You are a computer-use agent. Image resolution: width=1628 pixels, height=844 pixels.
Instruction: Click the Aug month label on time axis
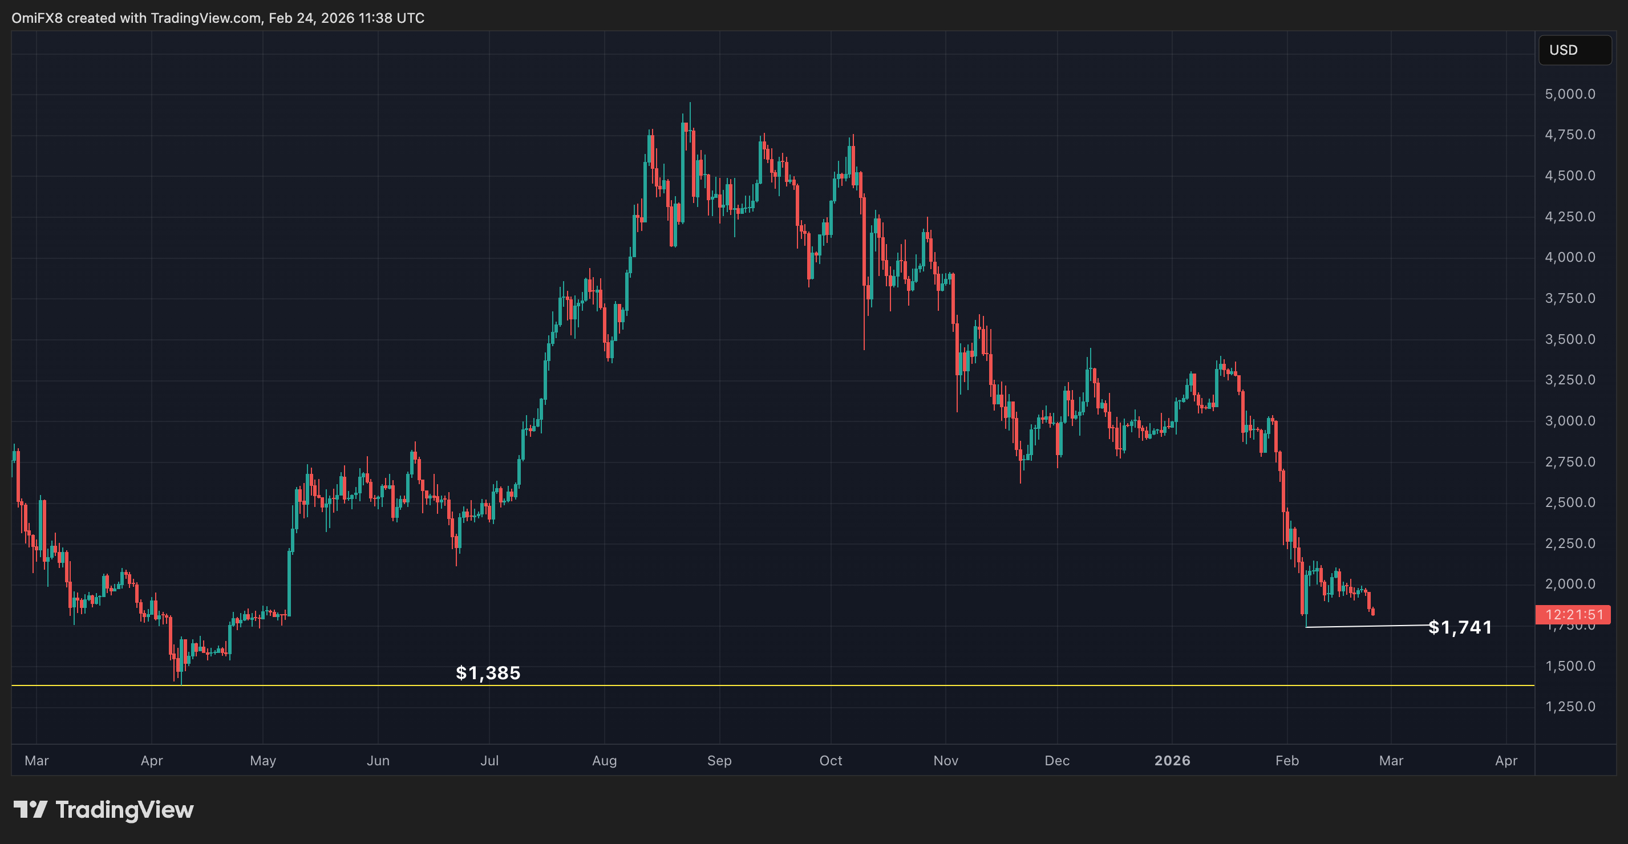[604, 761]
